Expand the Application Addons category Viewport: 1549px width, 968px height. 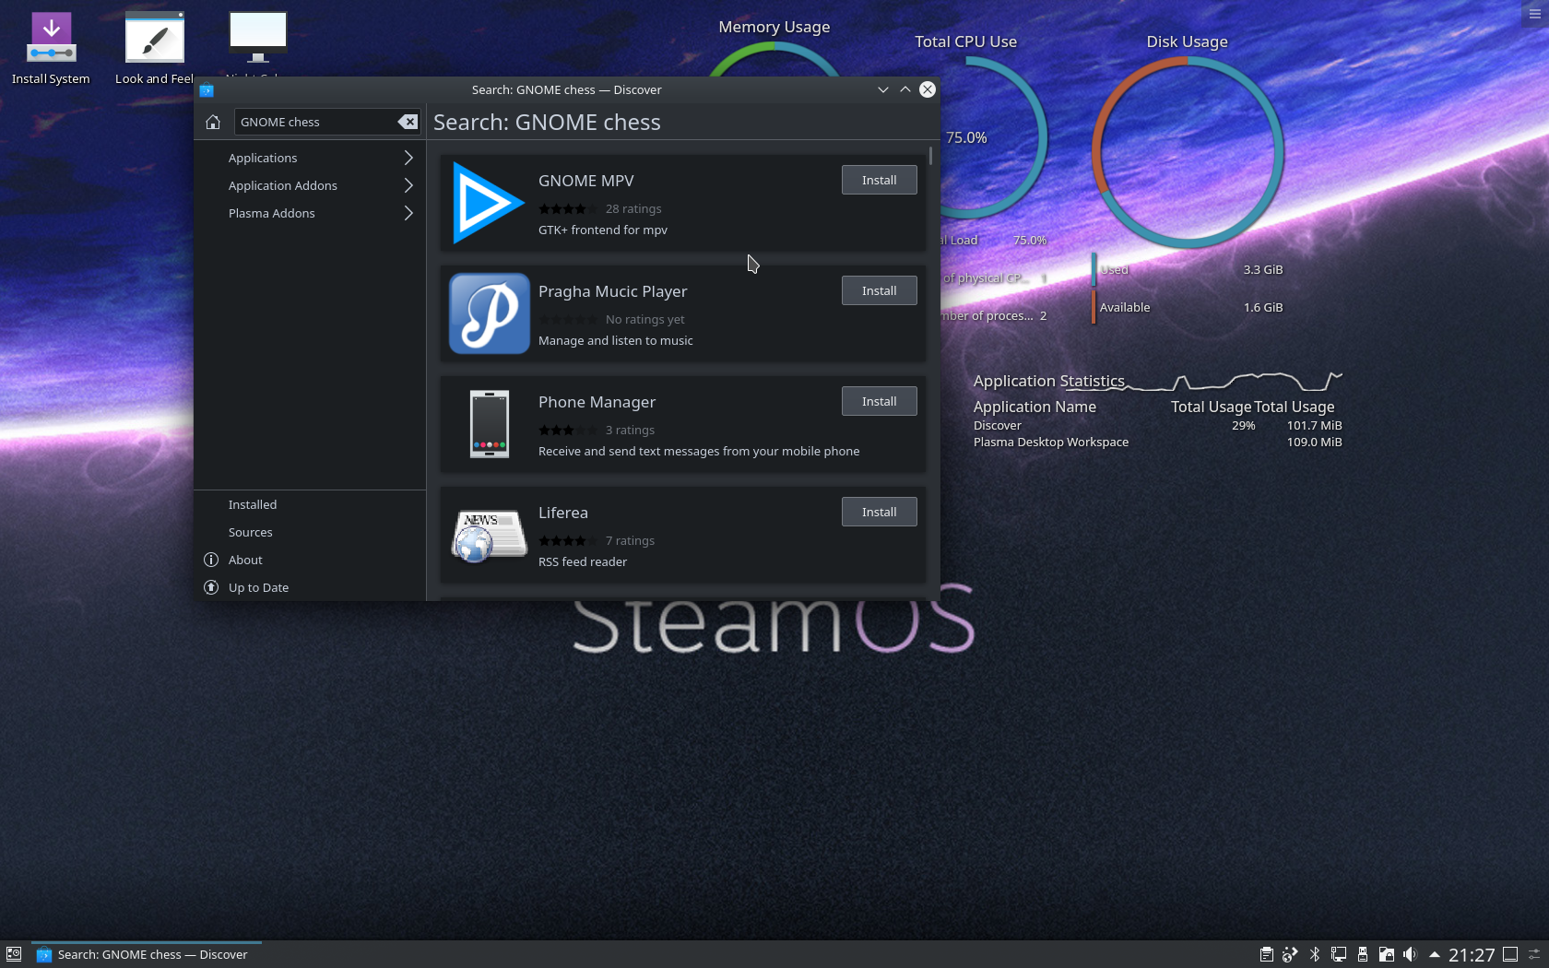click(282, 185)
